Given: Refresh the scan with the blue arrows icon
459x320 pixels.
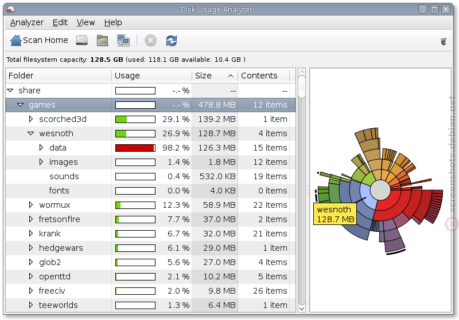Looking at the screenshot, I should (172, 40).
